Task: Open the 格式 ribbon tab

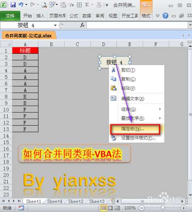Action: (146, 16)
